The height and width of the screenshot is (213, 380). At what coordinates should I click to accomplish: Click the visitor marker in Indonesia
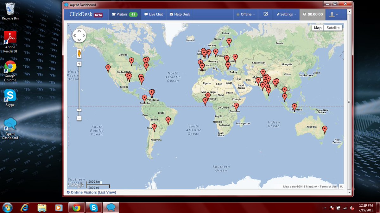coord(294,107)
